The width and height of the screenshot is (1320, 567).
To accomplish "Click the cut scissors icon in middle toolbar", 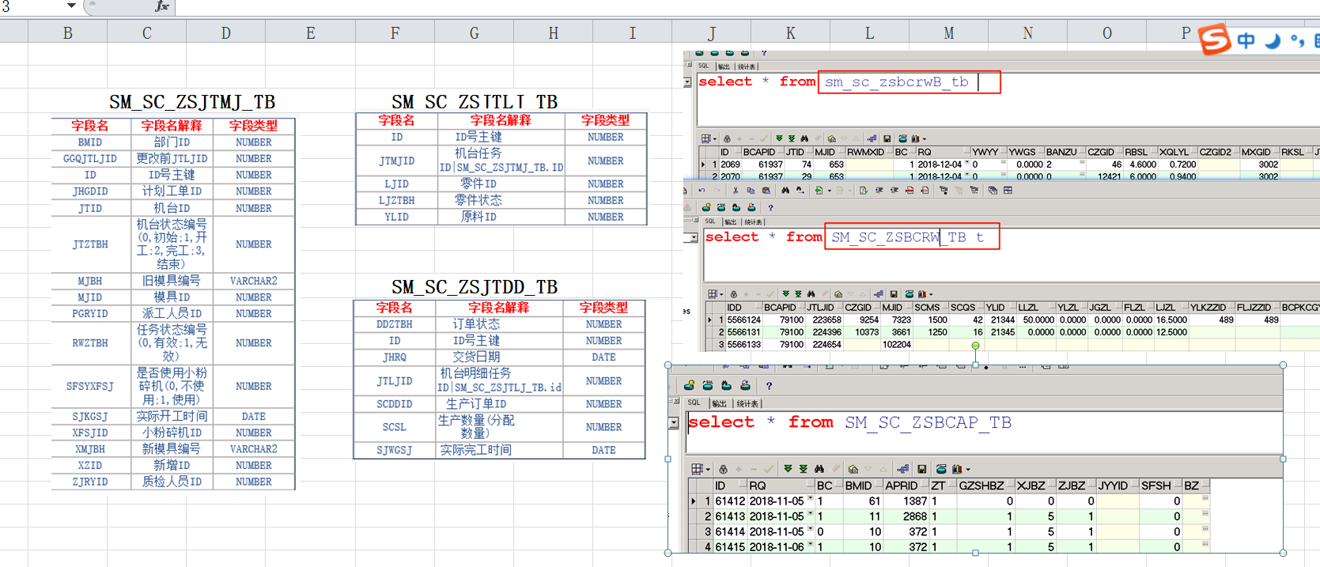I will click(735, 191).
